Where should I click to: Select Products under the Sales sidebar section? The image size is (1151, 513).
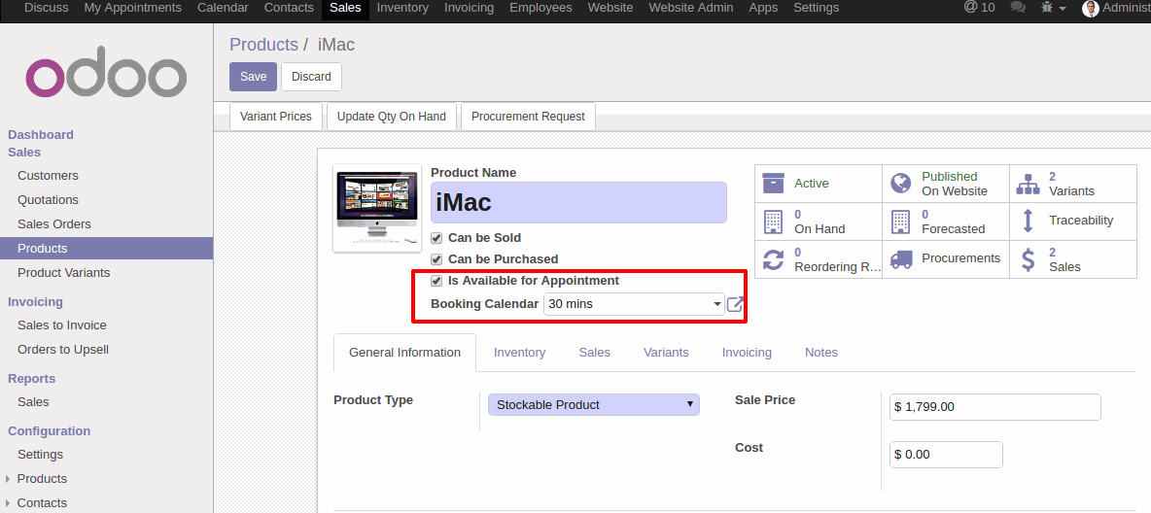pos(106,248)
